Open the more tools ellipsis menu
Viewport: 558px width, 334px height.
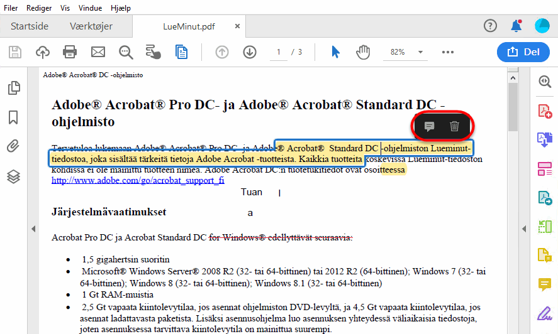click(x=448, y=52)
